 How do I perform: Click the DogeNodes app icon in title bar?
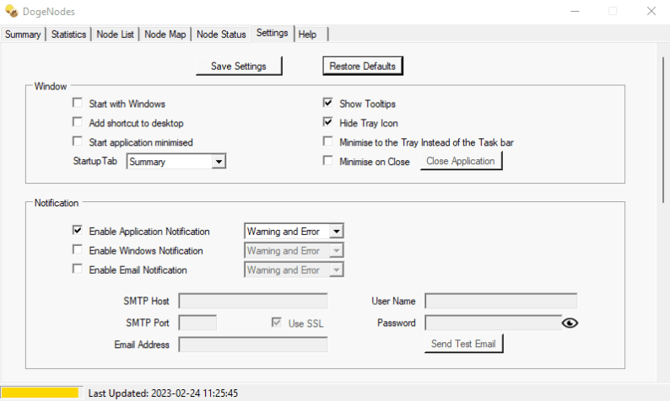12,11
